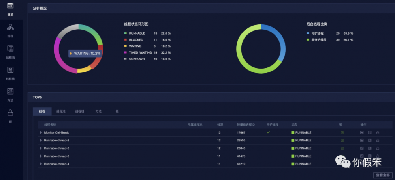
Task: Click green 锁 column icon for Monitor Ctrl-Break
Action: [342, 133]
